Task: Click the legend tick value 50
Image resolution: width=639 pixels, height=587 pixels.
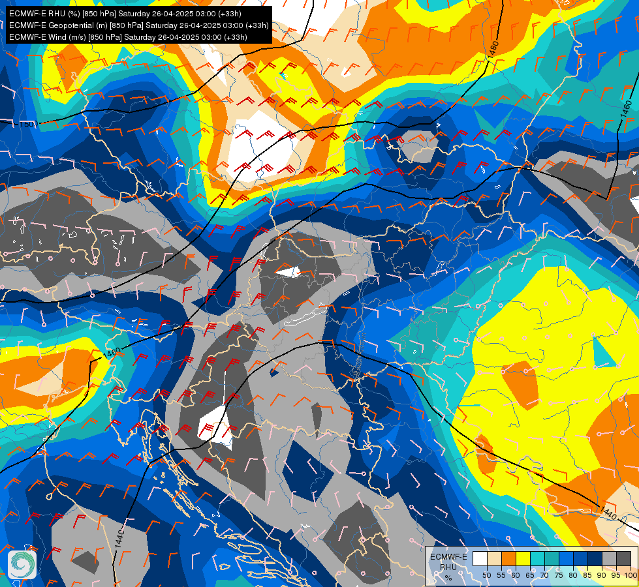Action: 486,575
